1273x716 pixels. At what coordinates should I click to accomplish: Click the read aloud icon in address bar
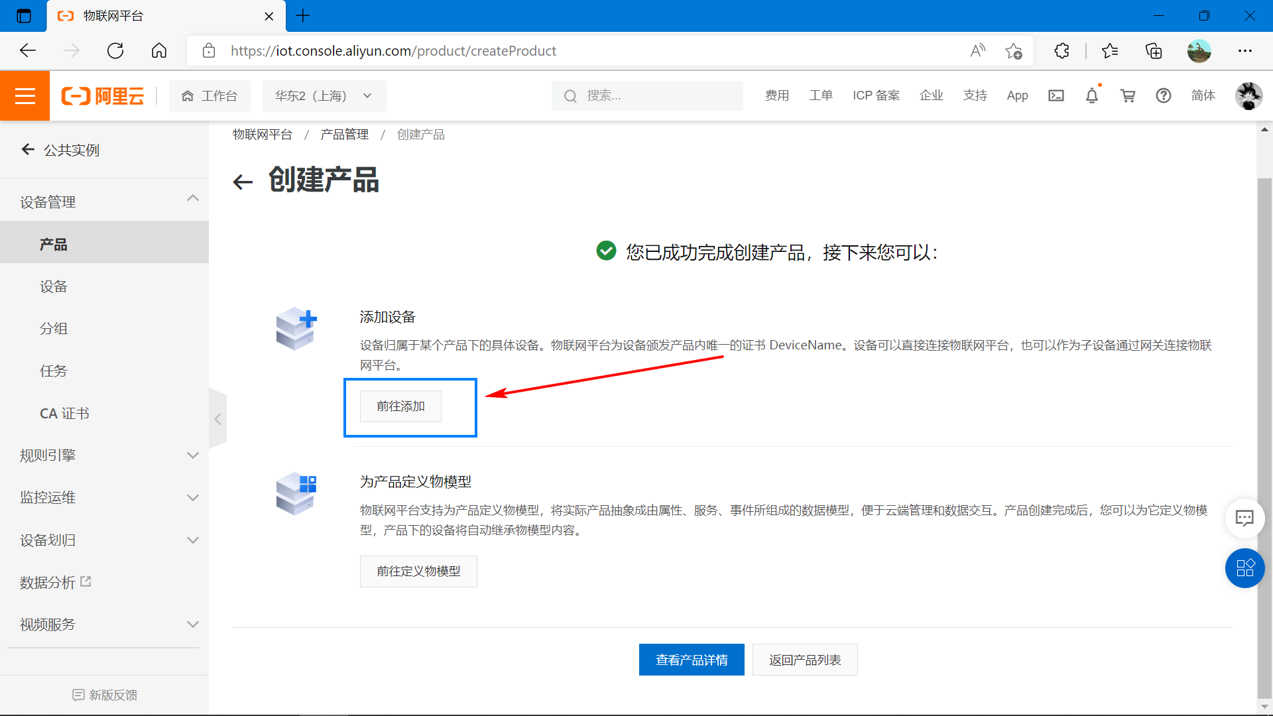tap(978, 51)
